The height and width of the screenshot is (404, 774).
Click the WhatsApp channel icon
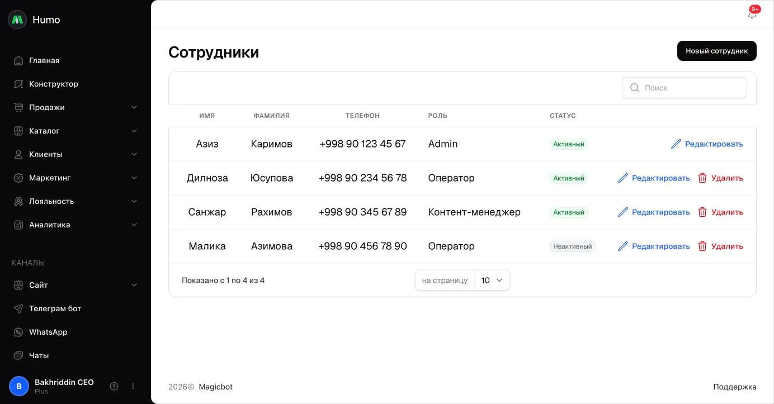click(x=18, y=332)
